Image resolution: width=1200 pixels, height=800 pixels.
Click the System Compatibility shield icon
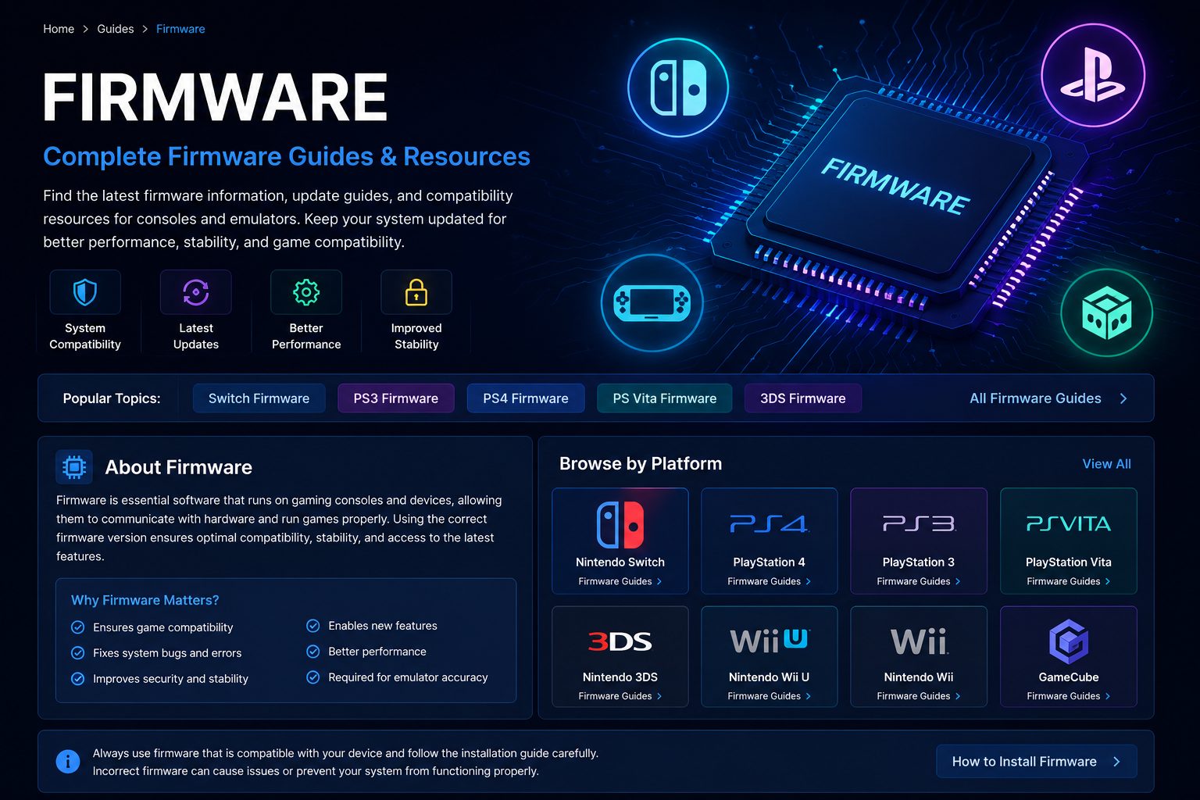coord(85,292)
